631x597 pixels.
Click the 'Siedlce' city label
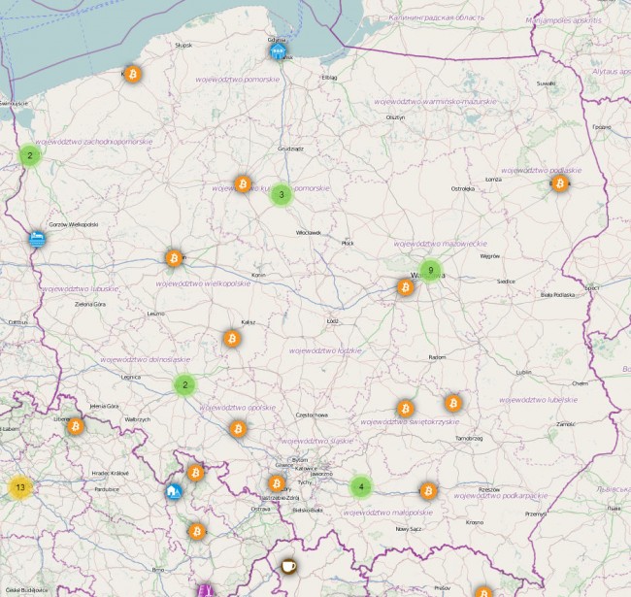(506, 282)
